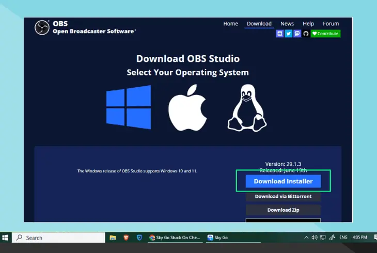Image resolution: width=377 pixels, height=253 pixels.
Task: Select the Windows operating system logo
Action: (129, 107)
